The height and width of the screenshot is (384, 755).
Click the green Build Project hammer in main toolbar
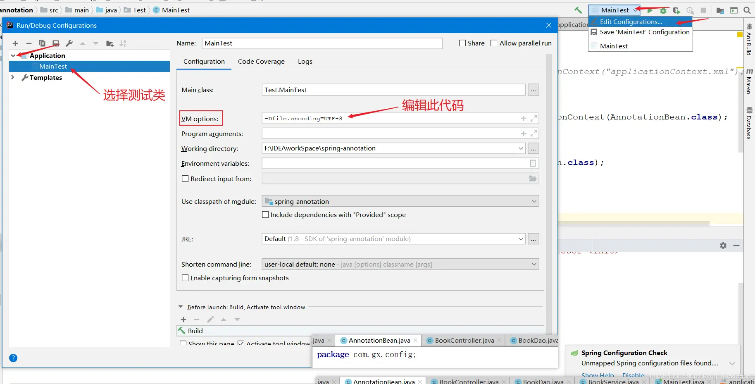pos(578,10)
